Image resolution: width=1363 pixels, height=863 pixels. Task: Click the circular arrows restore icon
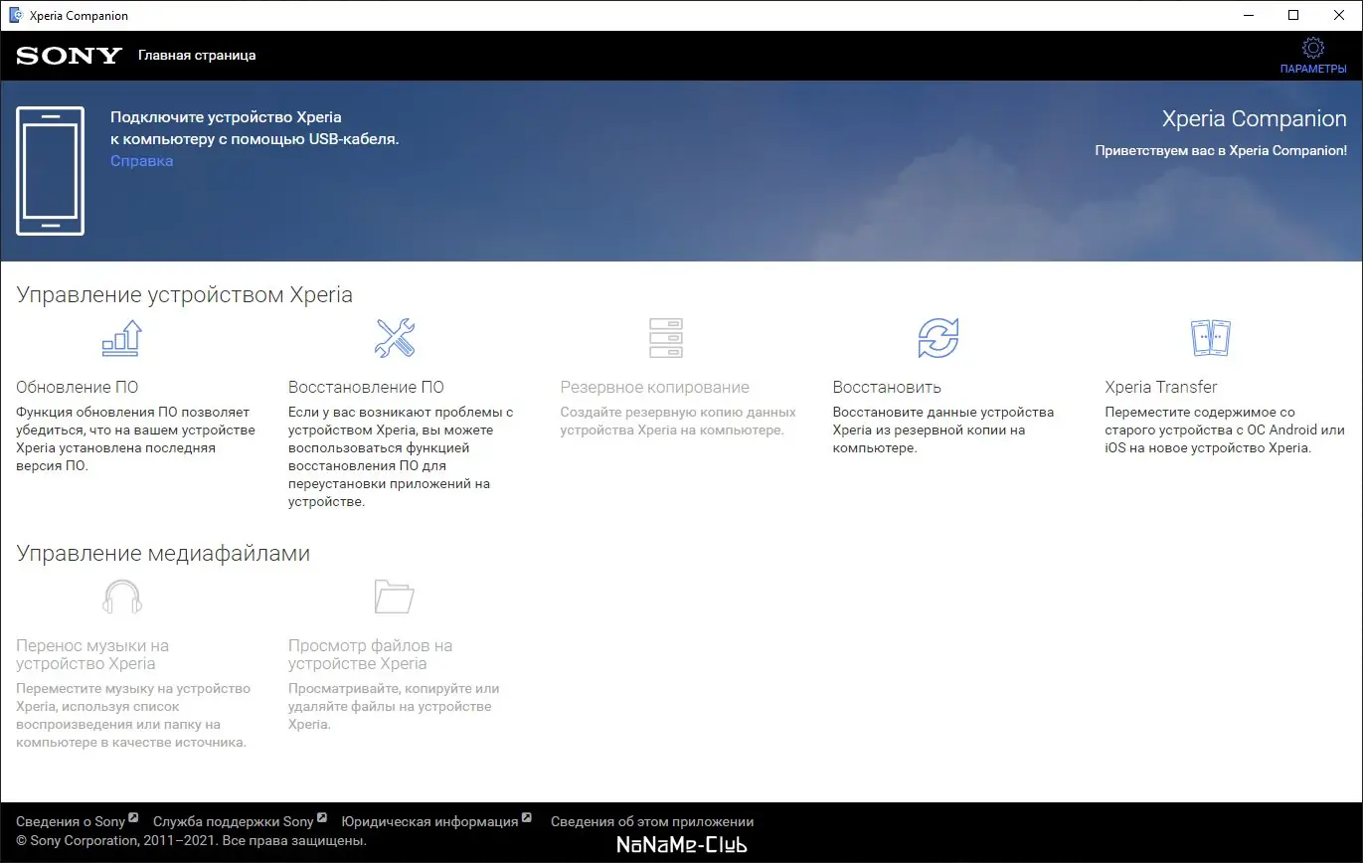coord(938,338)
